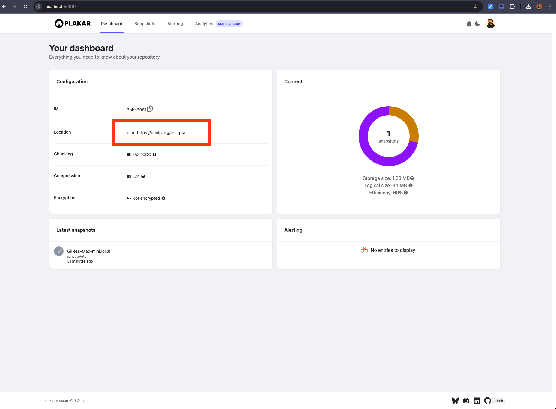Click the Plakar logo
This screenshot has width=556, height=409.
tap(73, 23)
